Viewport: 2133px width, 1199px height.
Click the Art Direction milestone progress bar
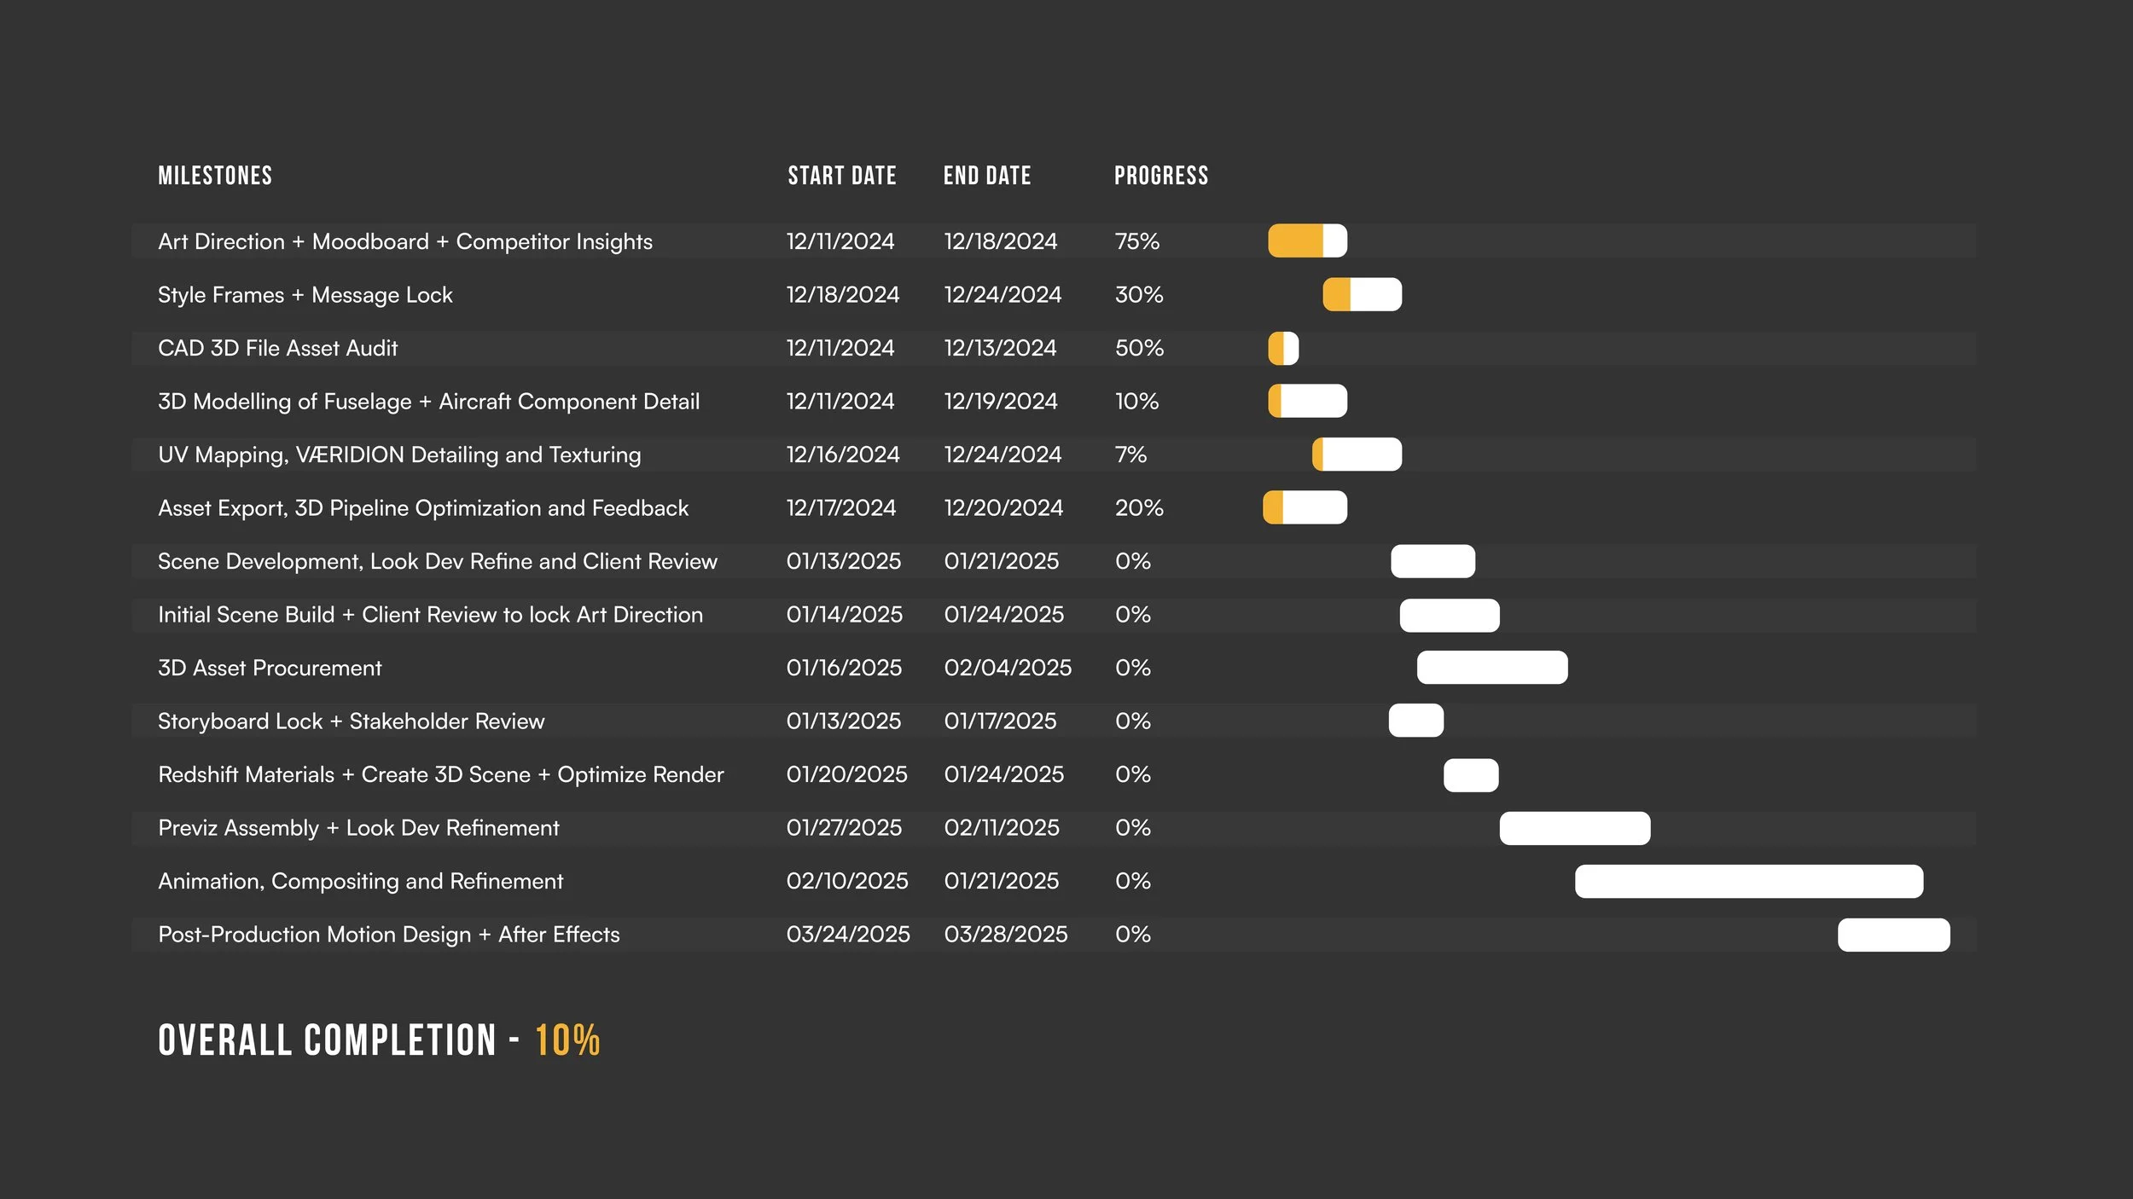[1307, 241]
